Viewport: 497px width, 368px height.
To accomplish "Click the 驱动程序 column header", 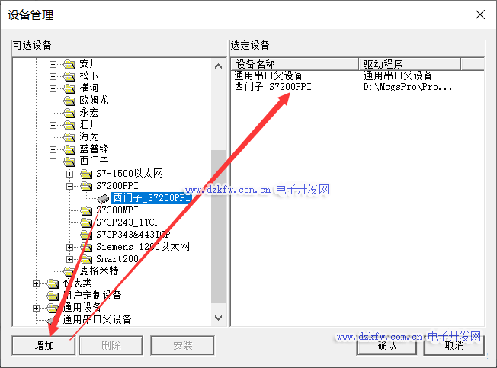I will pyautogui.click(x=383, y=64).
